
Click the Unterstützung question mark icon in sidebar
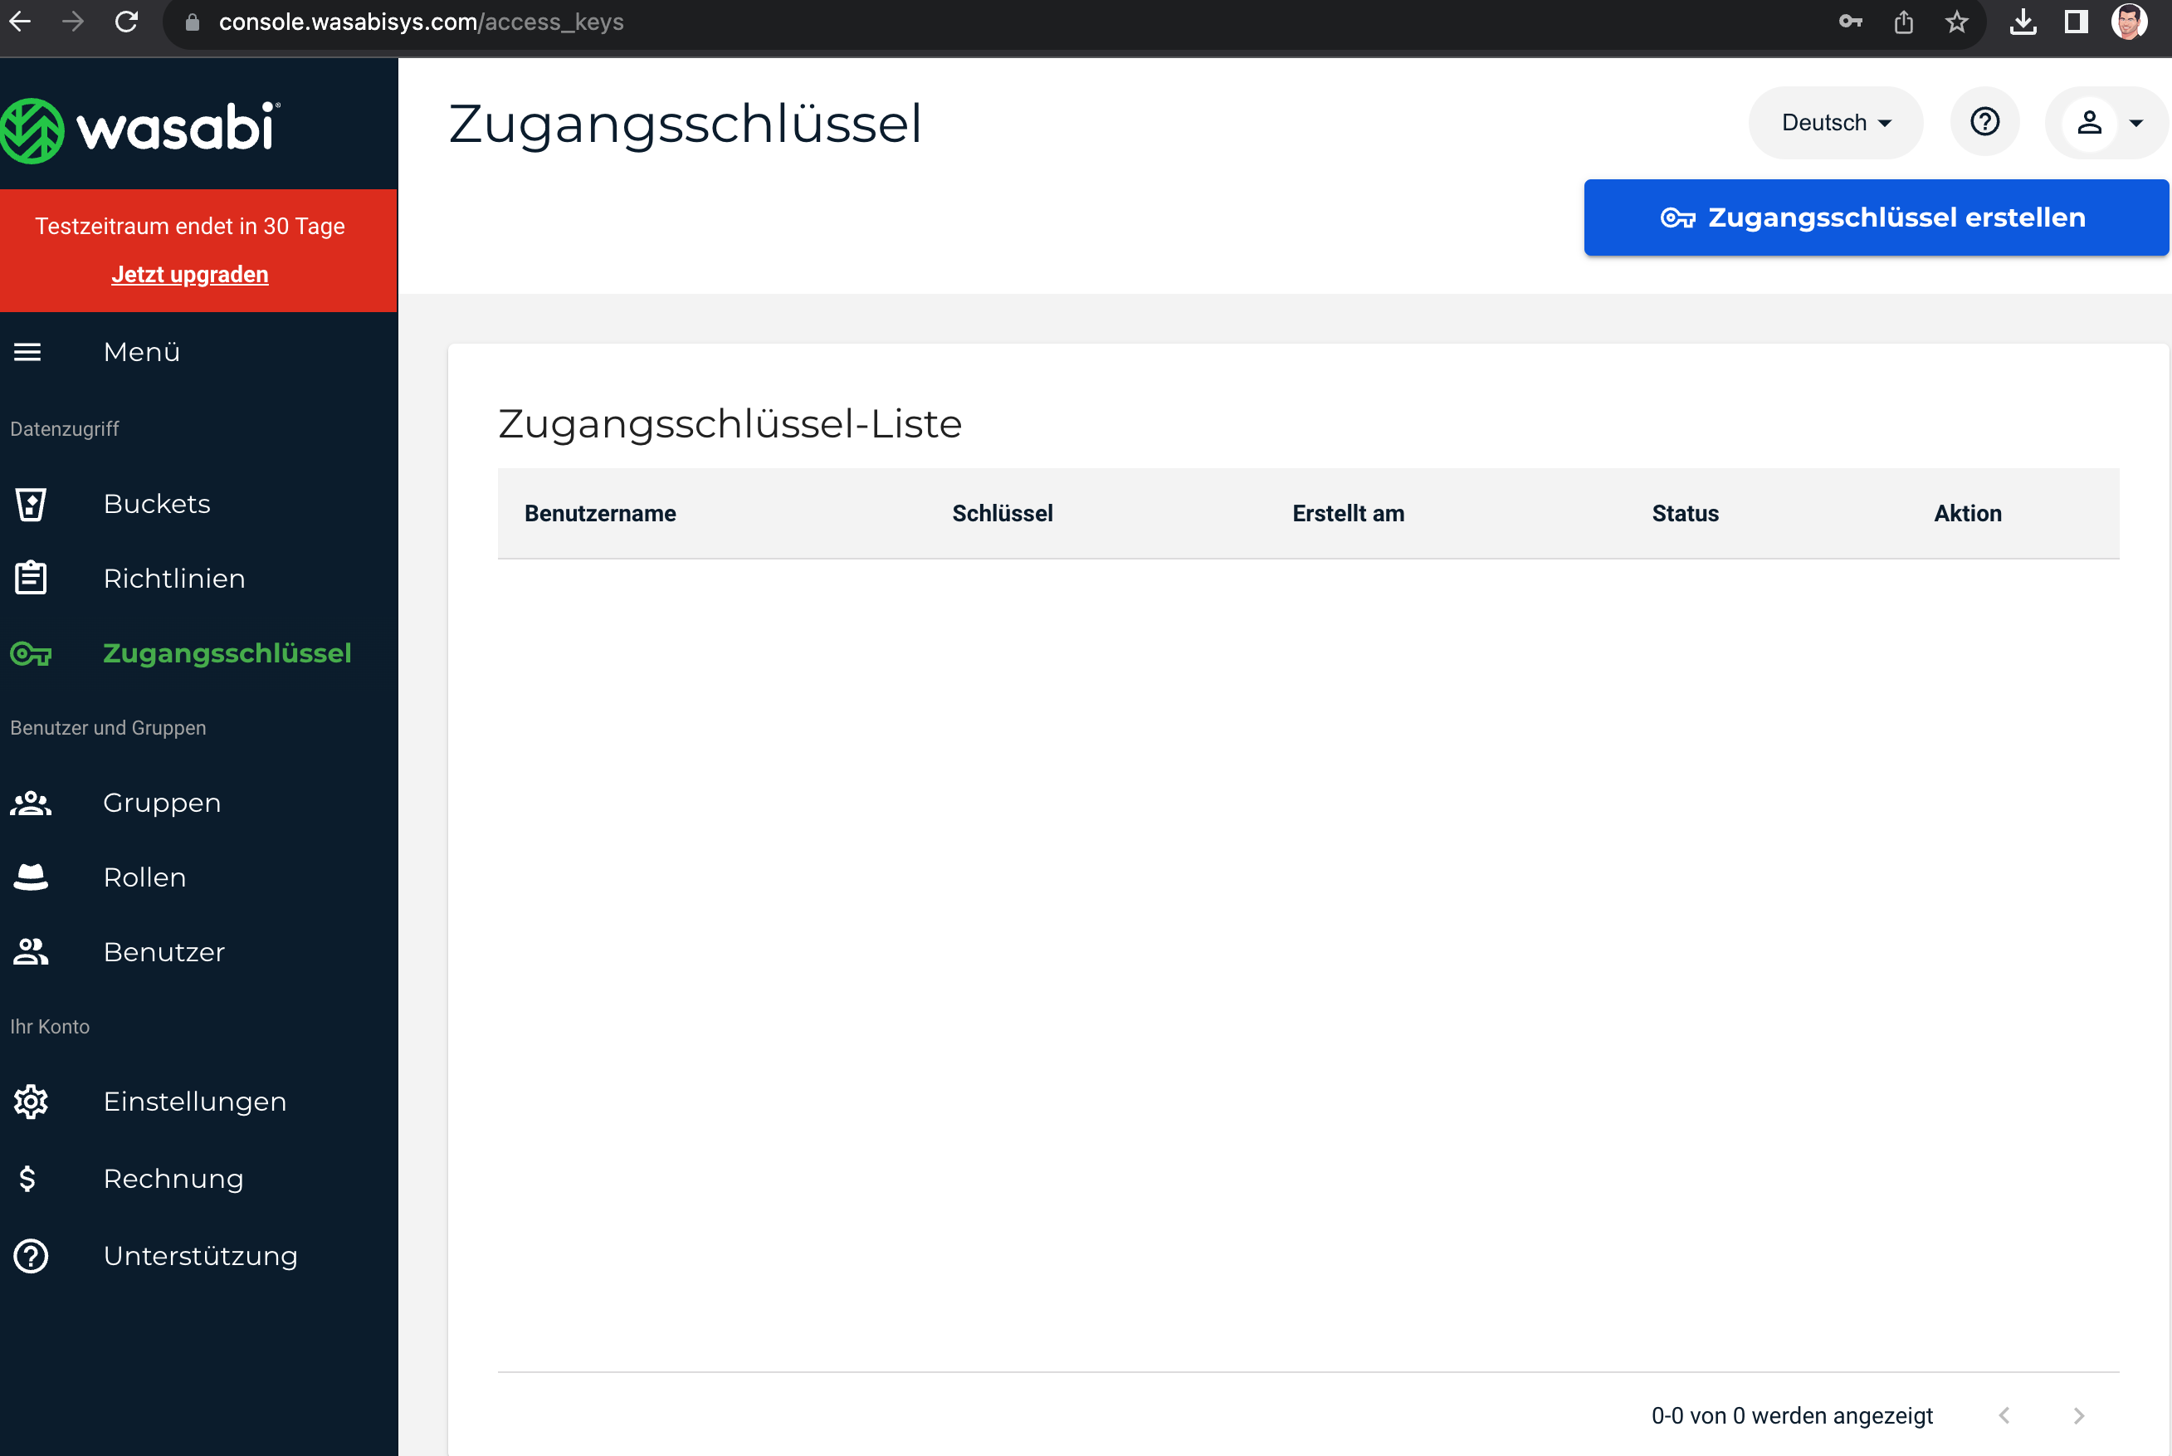point(31,1255)
